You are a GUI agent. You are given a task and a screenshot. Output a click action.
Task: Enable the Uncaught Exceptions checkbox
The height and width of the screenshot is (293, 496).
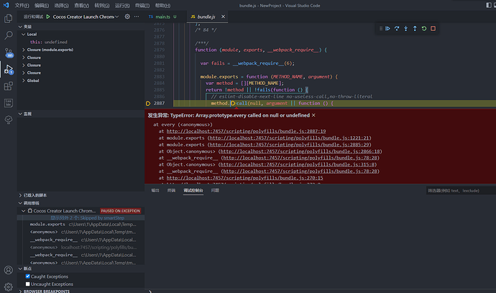[28, 284]
